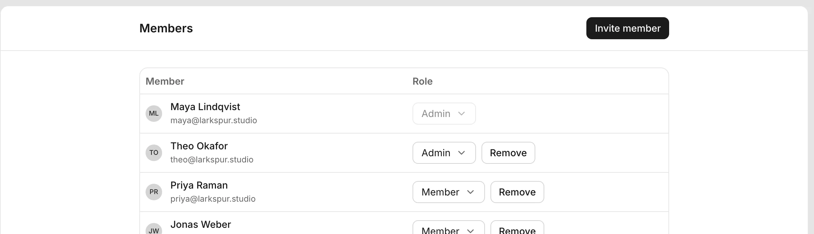Screen dimensions: 814x234
Task: Click the Members page heading
Action: coord(166,28)
